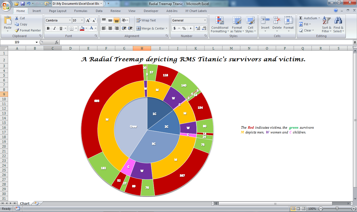Click Increase Decimal icon
The image size is (357, 212).
click(196, 28)
